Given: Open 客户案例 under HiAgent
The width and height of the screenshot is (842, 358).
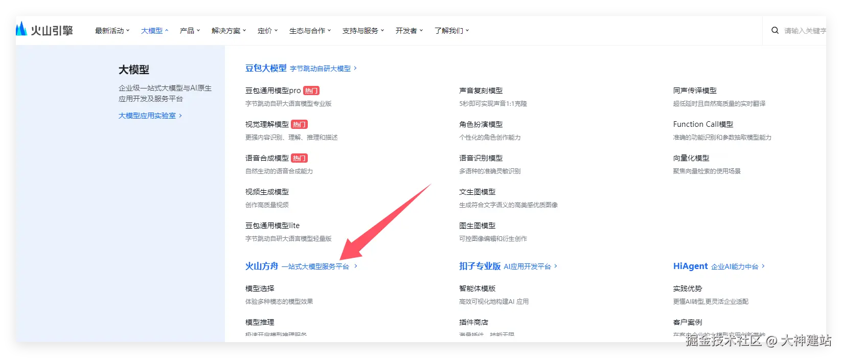Looking at the screenshot, I should 688,322.
